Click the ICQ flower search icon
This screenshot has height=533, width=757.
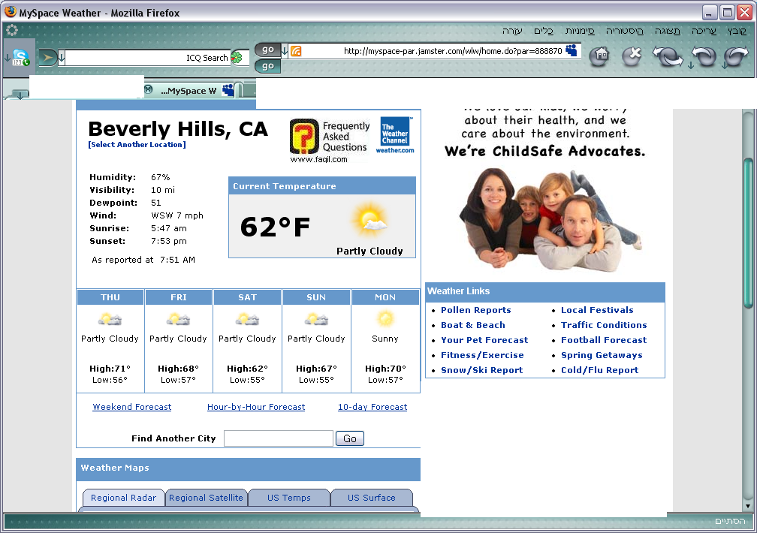[237, 58]
